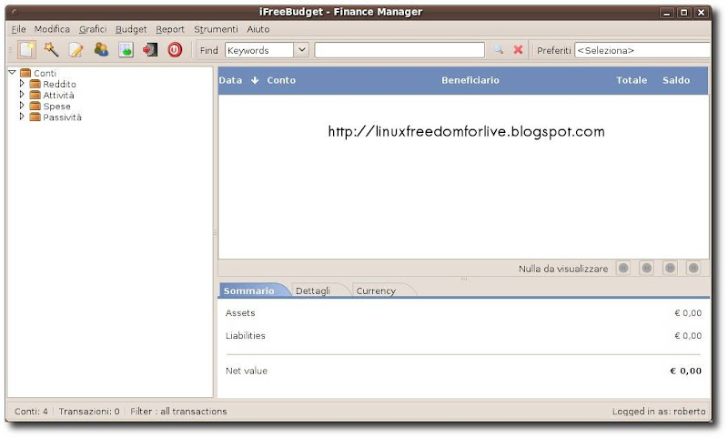The width and height of the screenshot is (728, 438).
Task: Click 'Nulla da visualizzare' text
Action: (563, 269)
